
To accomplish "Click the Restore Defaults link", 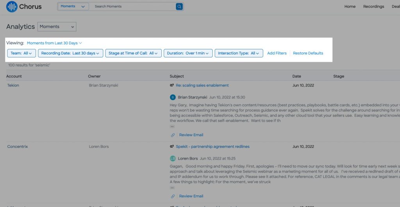I will coord(308,53).
